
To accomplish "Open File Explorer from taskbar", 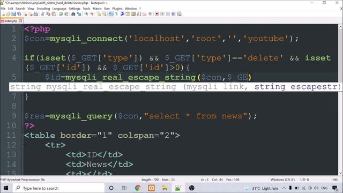I will coord(165,188).
